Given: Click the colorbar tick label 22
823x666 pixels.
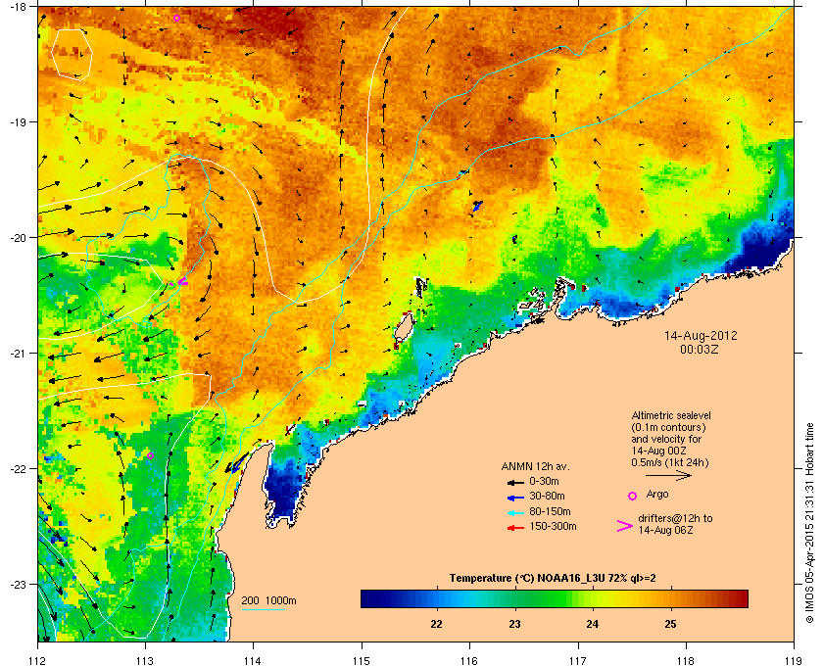Looking at the screenshot, I should 436,625.
